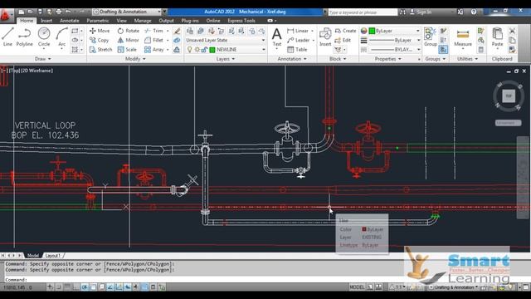Insert a Table
The width and height of the screenshot is (531, 299).
pyautogui.click(x=297, y=50)
